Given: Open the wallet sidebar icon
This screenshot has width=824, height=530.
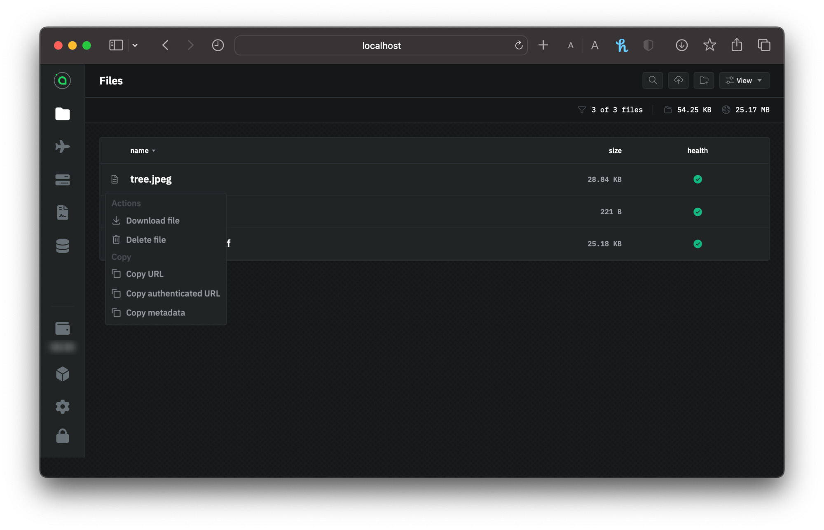Looking at the screenshot, I should (x=62, y=328).
